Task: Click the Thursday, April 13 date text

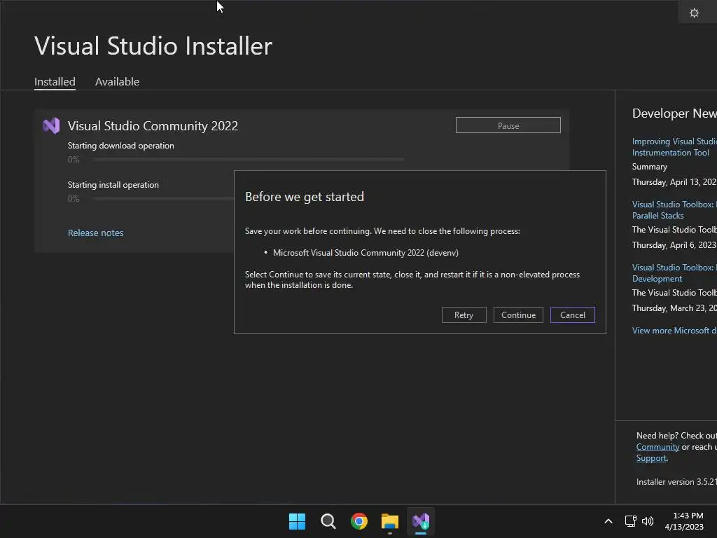Action: (674, 182)
